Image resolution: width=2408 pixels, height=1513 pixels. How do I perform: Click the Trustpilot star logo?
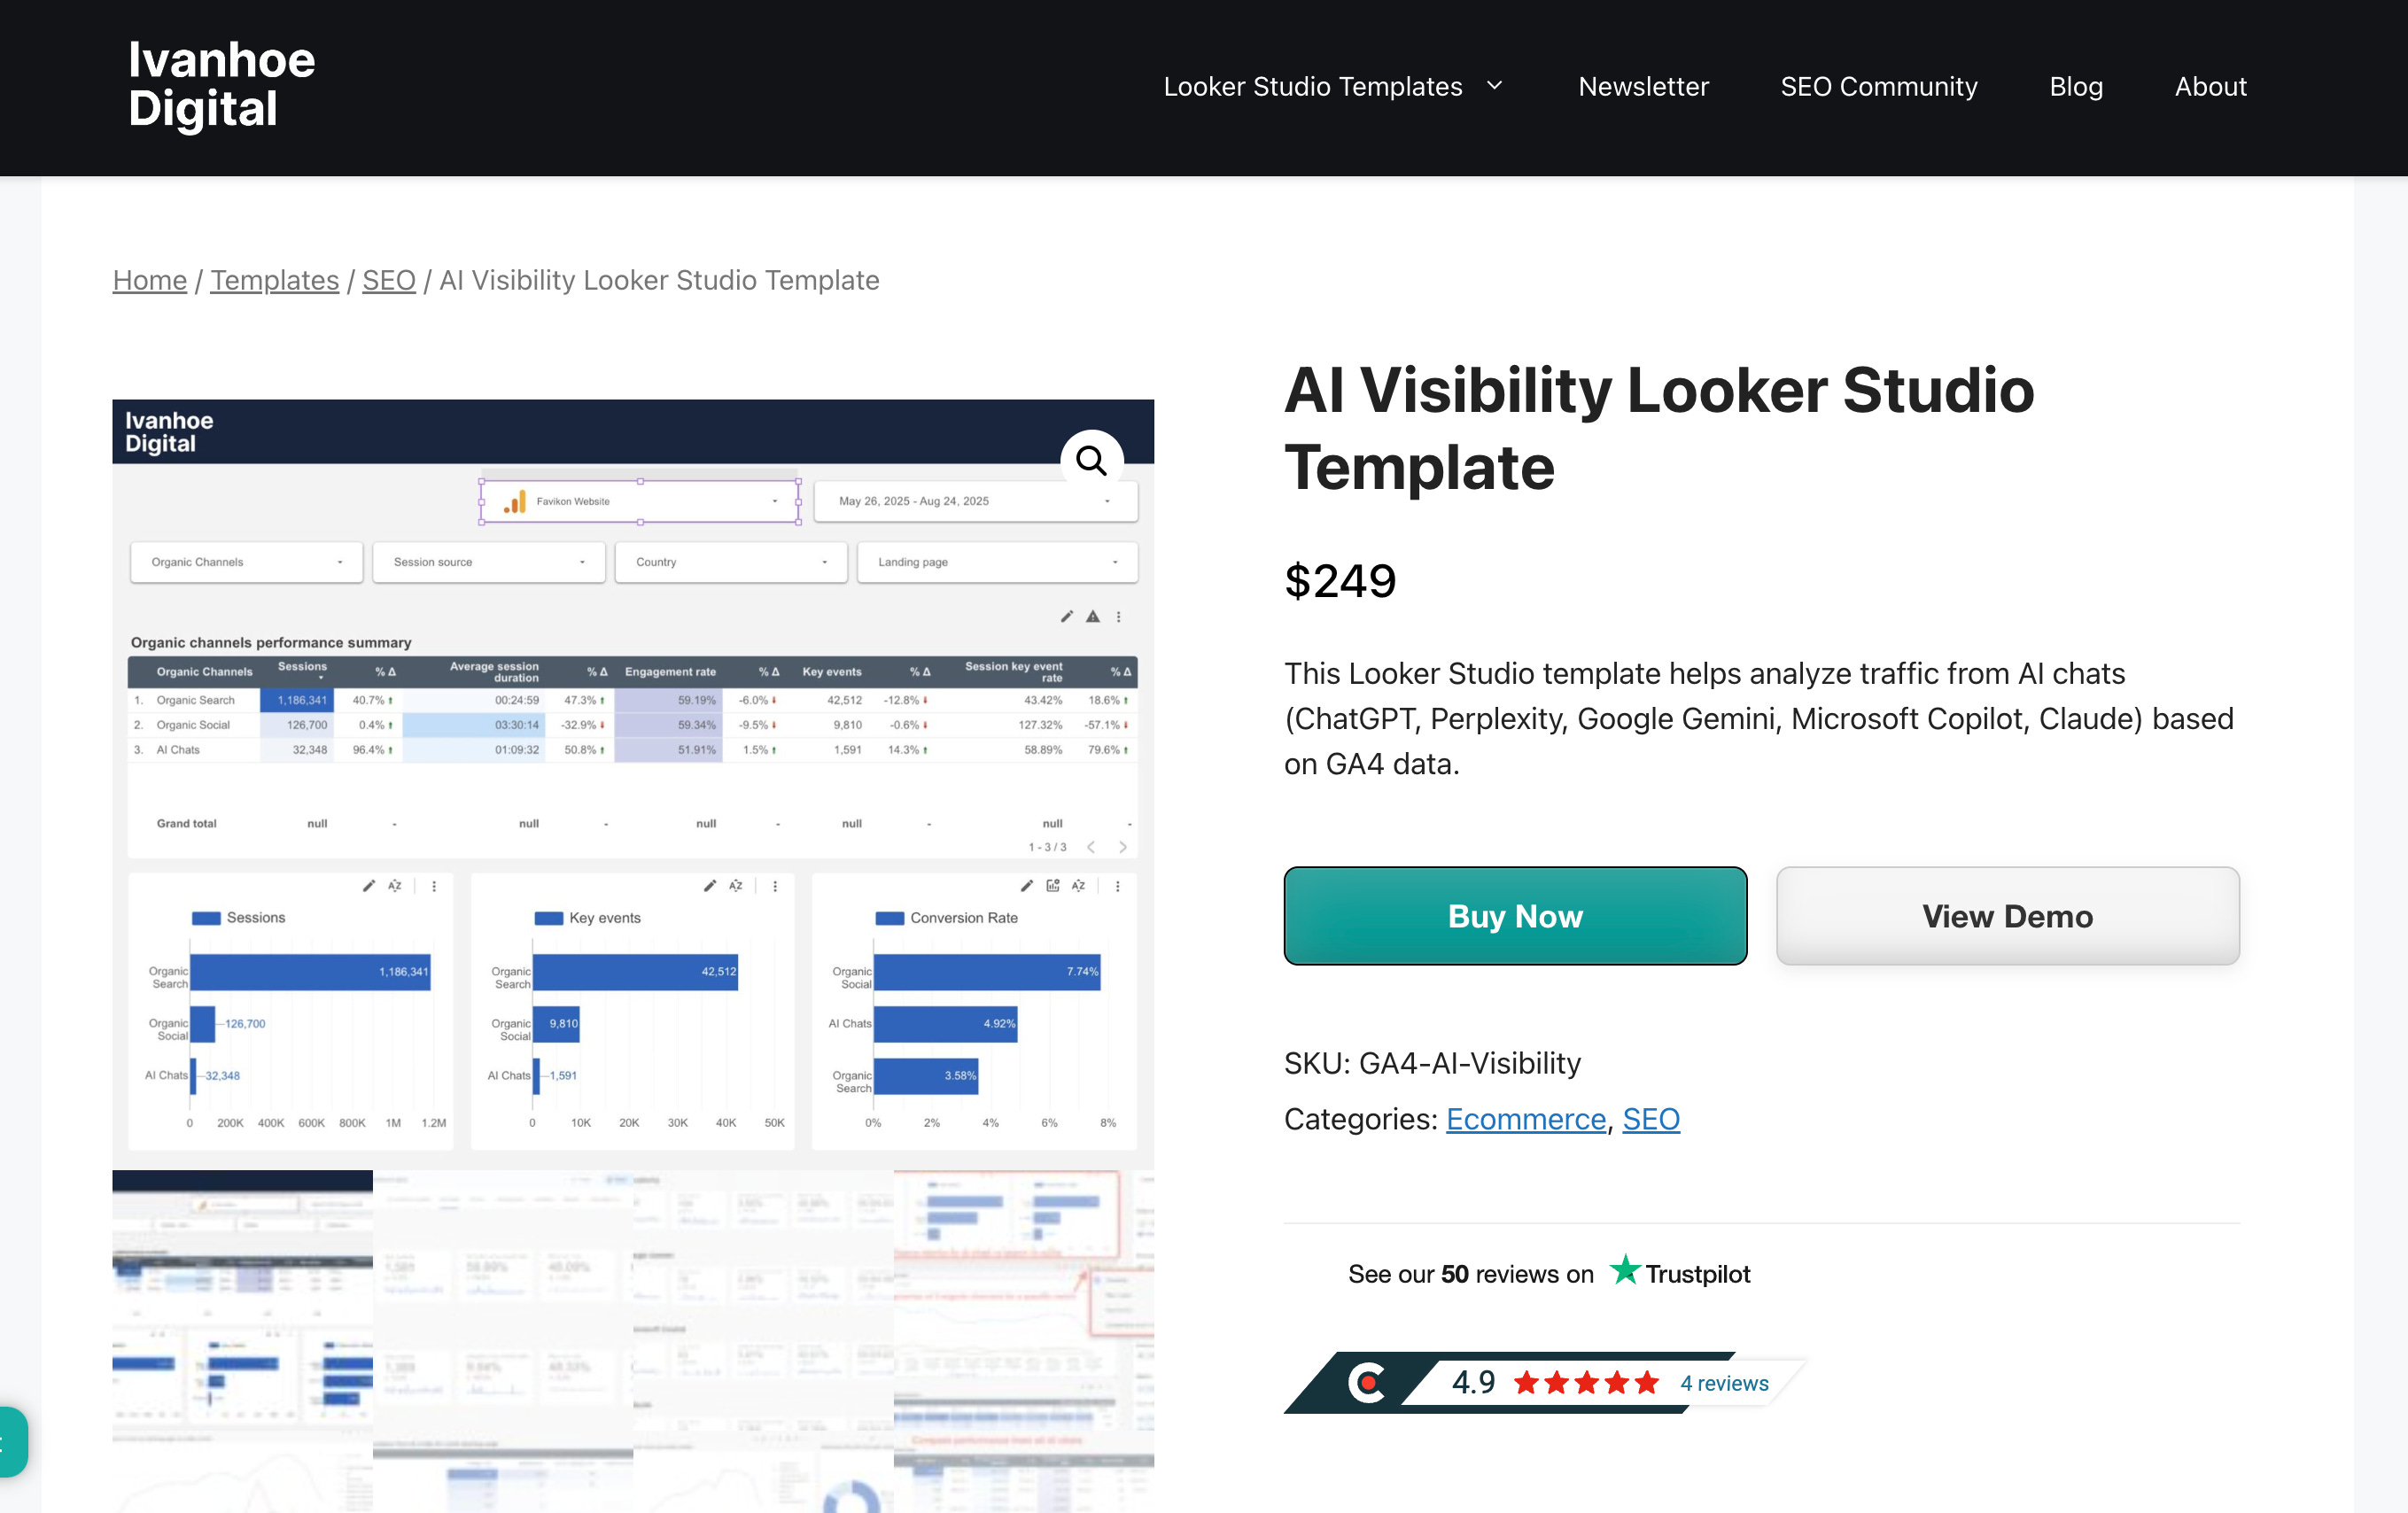pyautogui.click(x=1624, y=1270)
